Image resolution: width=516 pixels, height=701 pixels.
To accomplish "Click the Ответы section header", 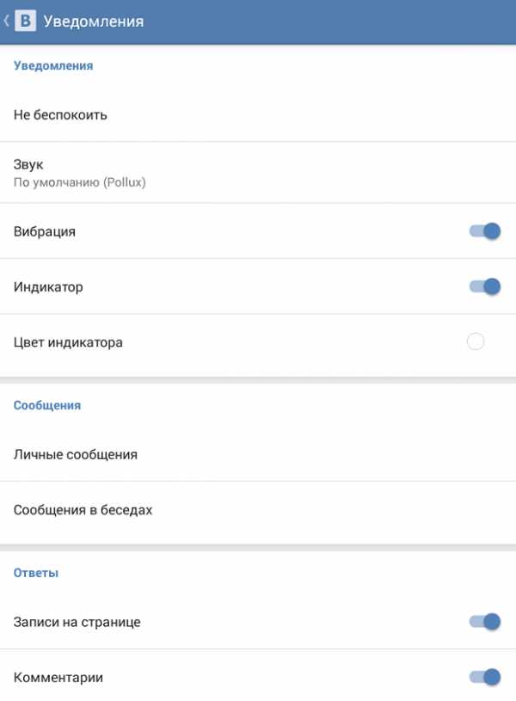I will (36, 572).
